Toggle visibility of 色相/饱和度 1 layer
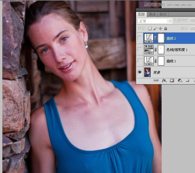 pyautogui.click(x=140, y=50)
